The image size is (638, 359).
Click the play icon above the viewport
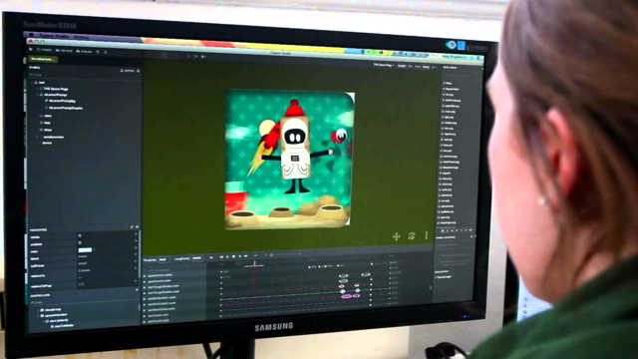coord(196,56)
